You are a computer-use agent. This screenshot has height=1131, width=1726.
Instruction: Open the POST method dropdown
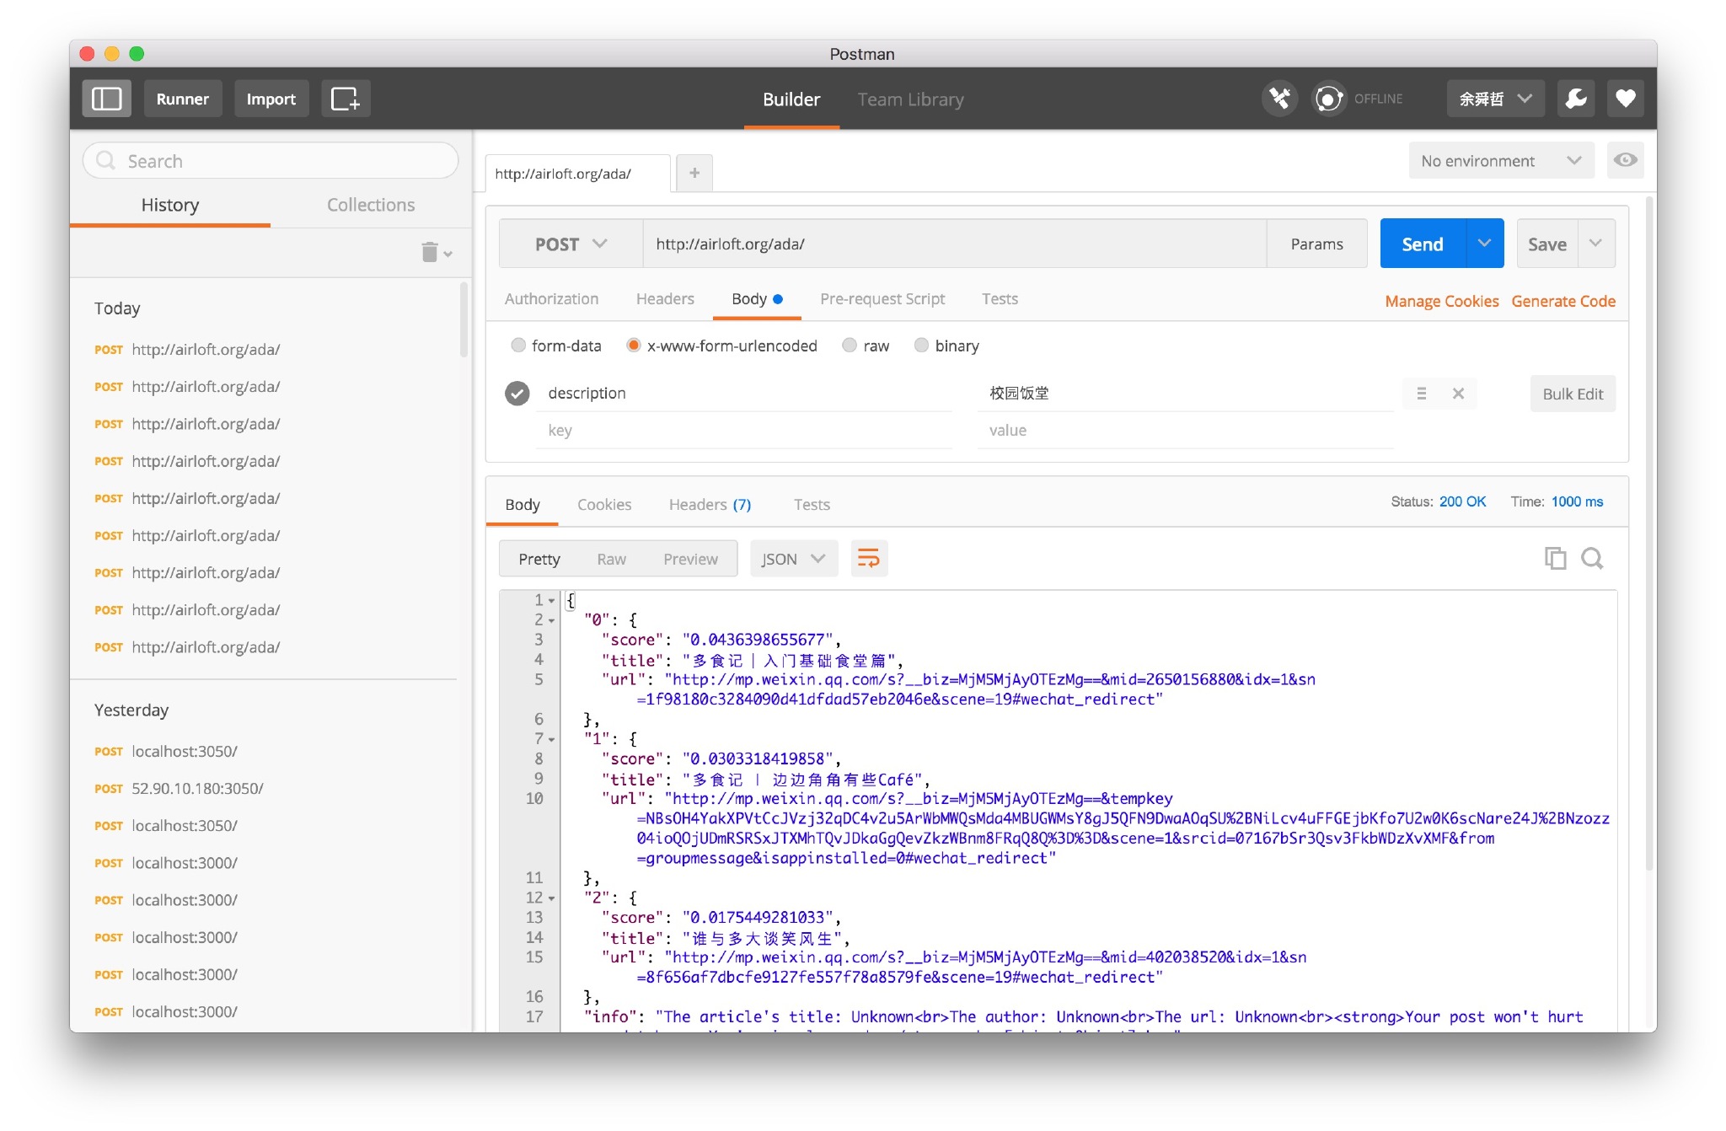[571, 244]
